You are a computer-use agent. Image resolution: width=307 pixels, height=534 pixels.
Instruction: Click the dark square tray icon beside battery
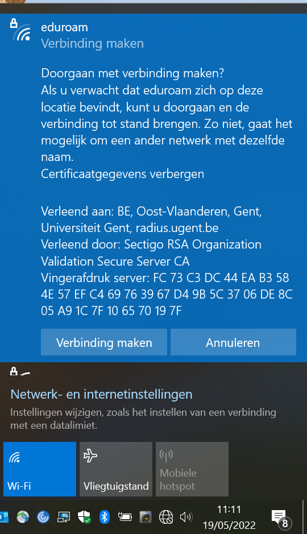coord(146,517)
